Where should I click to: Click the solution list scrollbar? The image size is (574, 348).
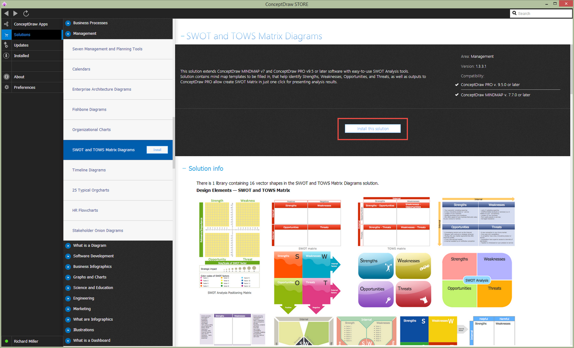click(x=174, y=143)
